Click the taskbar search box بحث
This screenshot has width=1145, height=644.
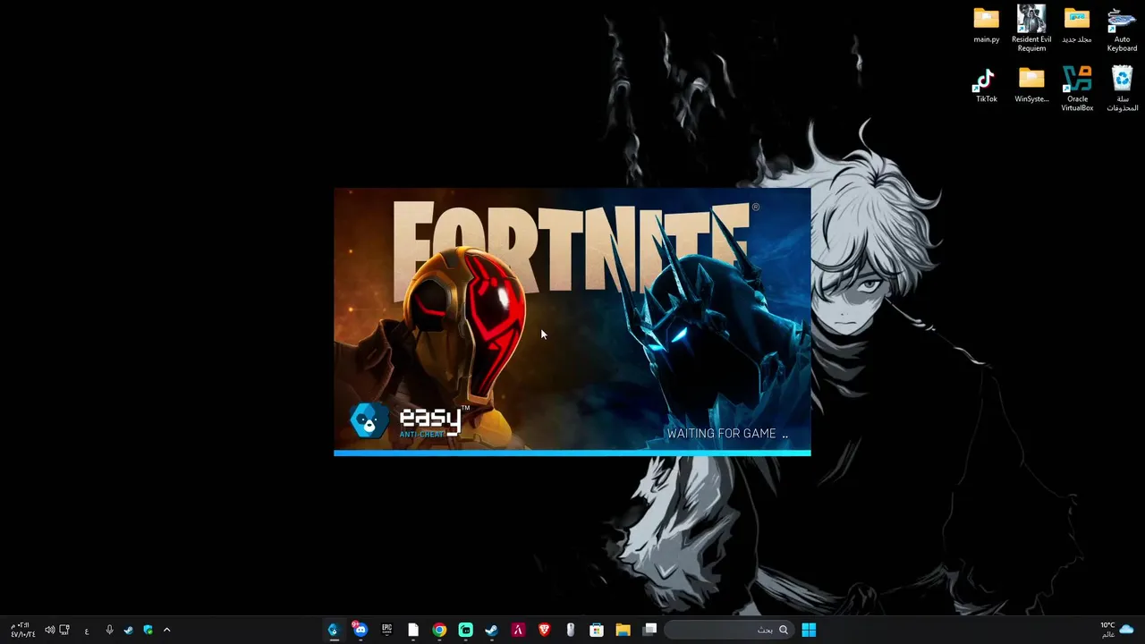pos(729,630)
